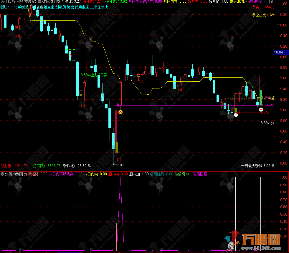
Task: Click the 8.68 炸 price label
Action: 267,123
